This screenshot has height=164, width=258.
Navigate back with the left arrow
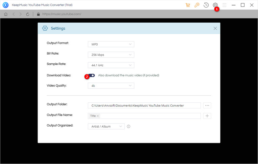pos(14,14)
